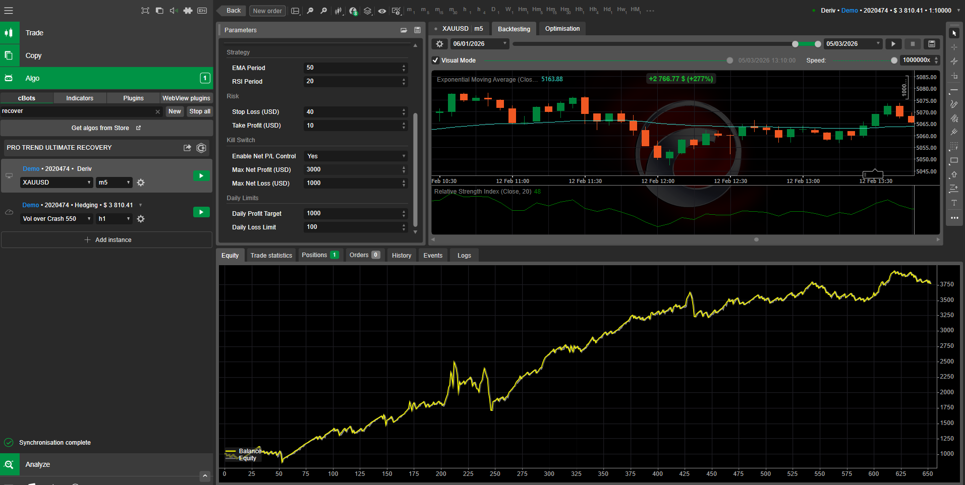The height and width of the screenshot is (485, 965).
Task: Open the Trade statistics tab
Action: coord(271,256)
